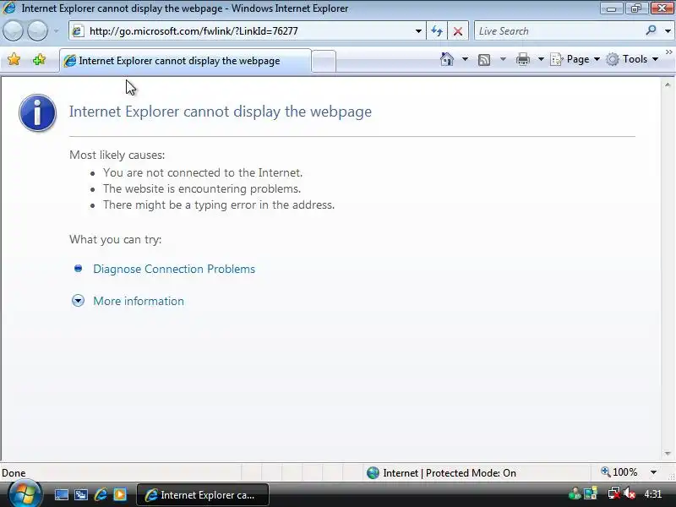Restore down the Internet Explorer window
This screenshot has width=676, height=507.
click(x=636, y=8)
